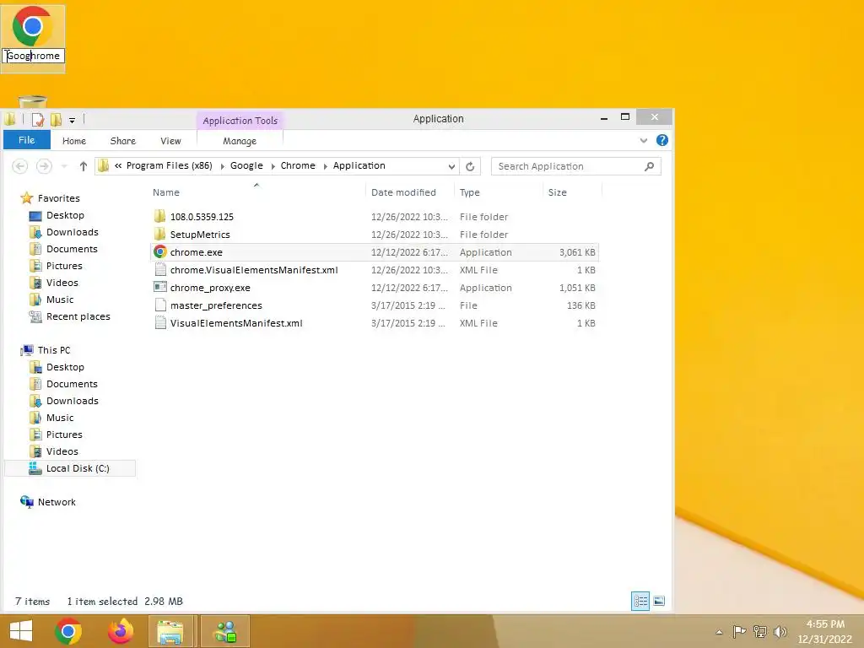Select the master_preferences file
The width and height of the screenshot is (864, 648).
(x=216, y=305)
